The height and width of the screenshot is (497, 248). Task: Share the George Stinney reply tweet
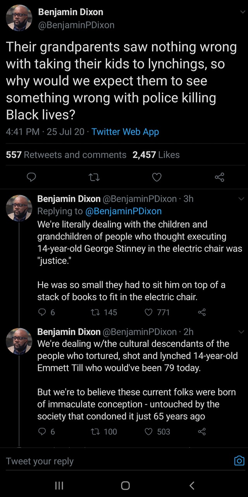point(201,312)
